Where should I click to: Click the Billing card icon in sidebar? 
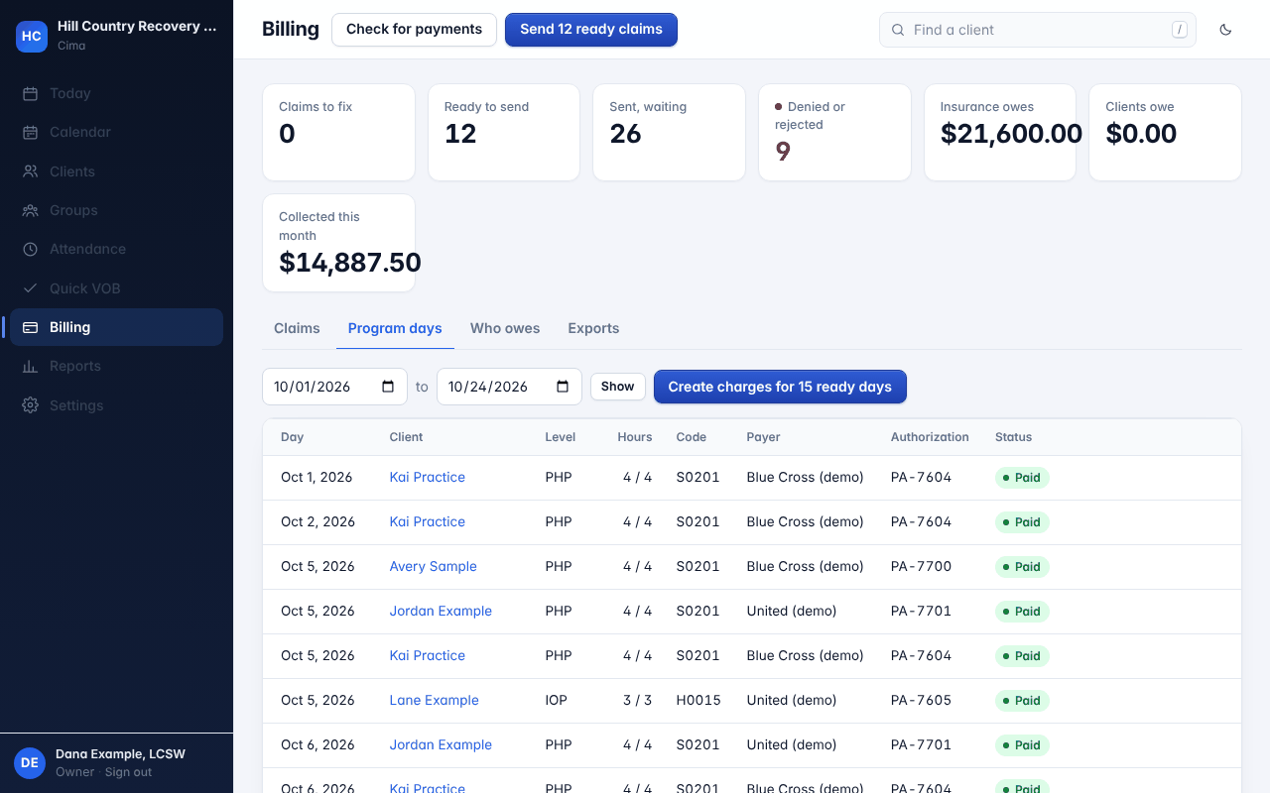[31, 327]
